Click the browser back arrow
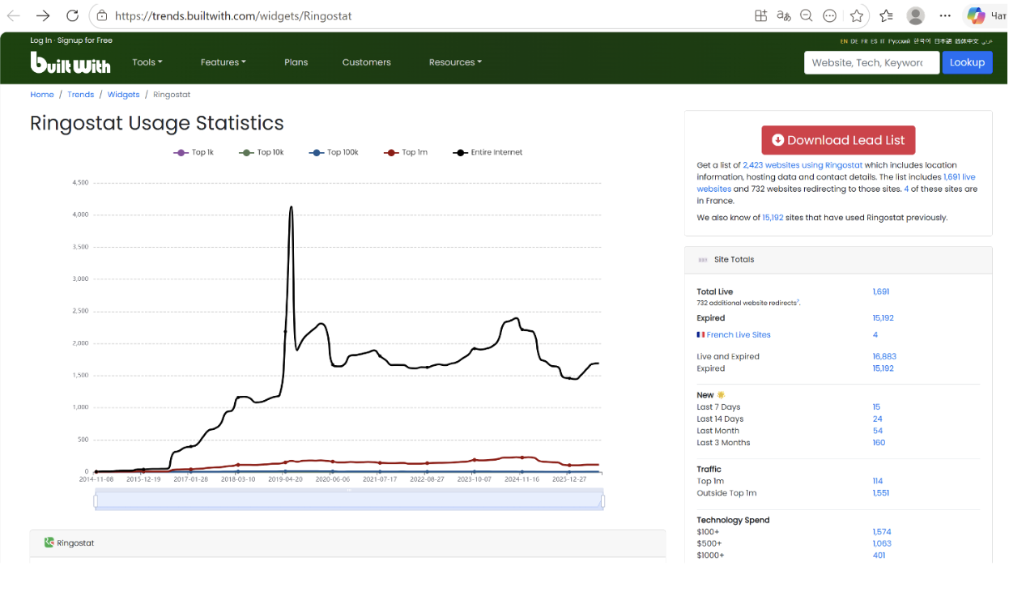 [14, 15]
